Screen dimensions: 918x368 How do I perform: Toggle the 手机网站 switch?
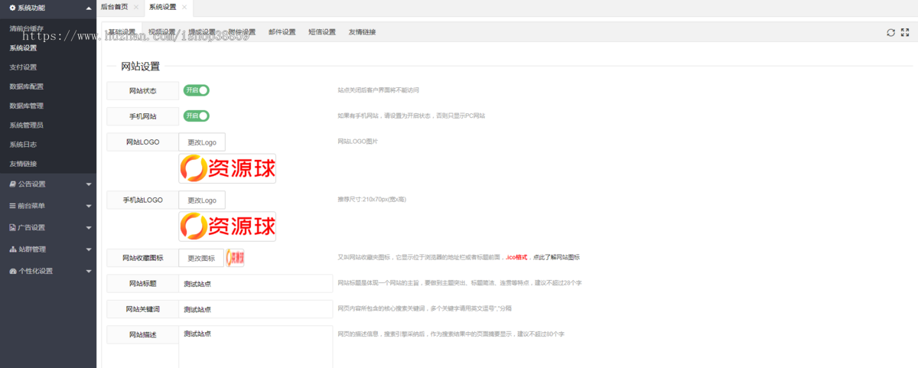pos(196,116)
